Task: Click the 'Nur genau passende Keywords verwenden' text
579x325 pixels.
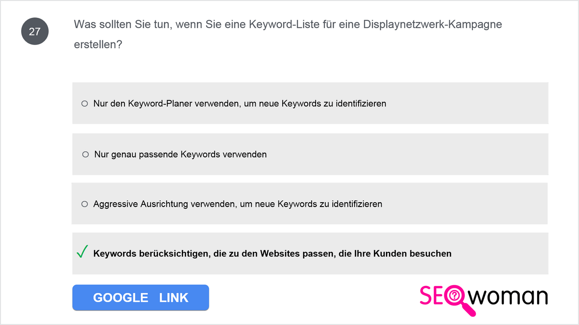Action: 180,155
